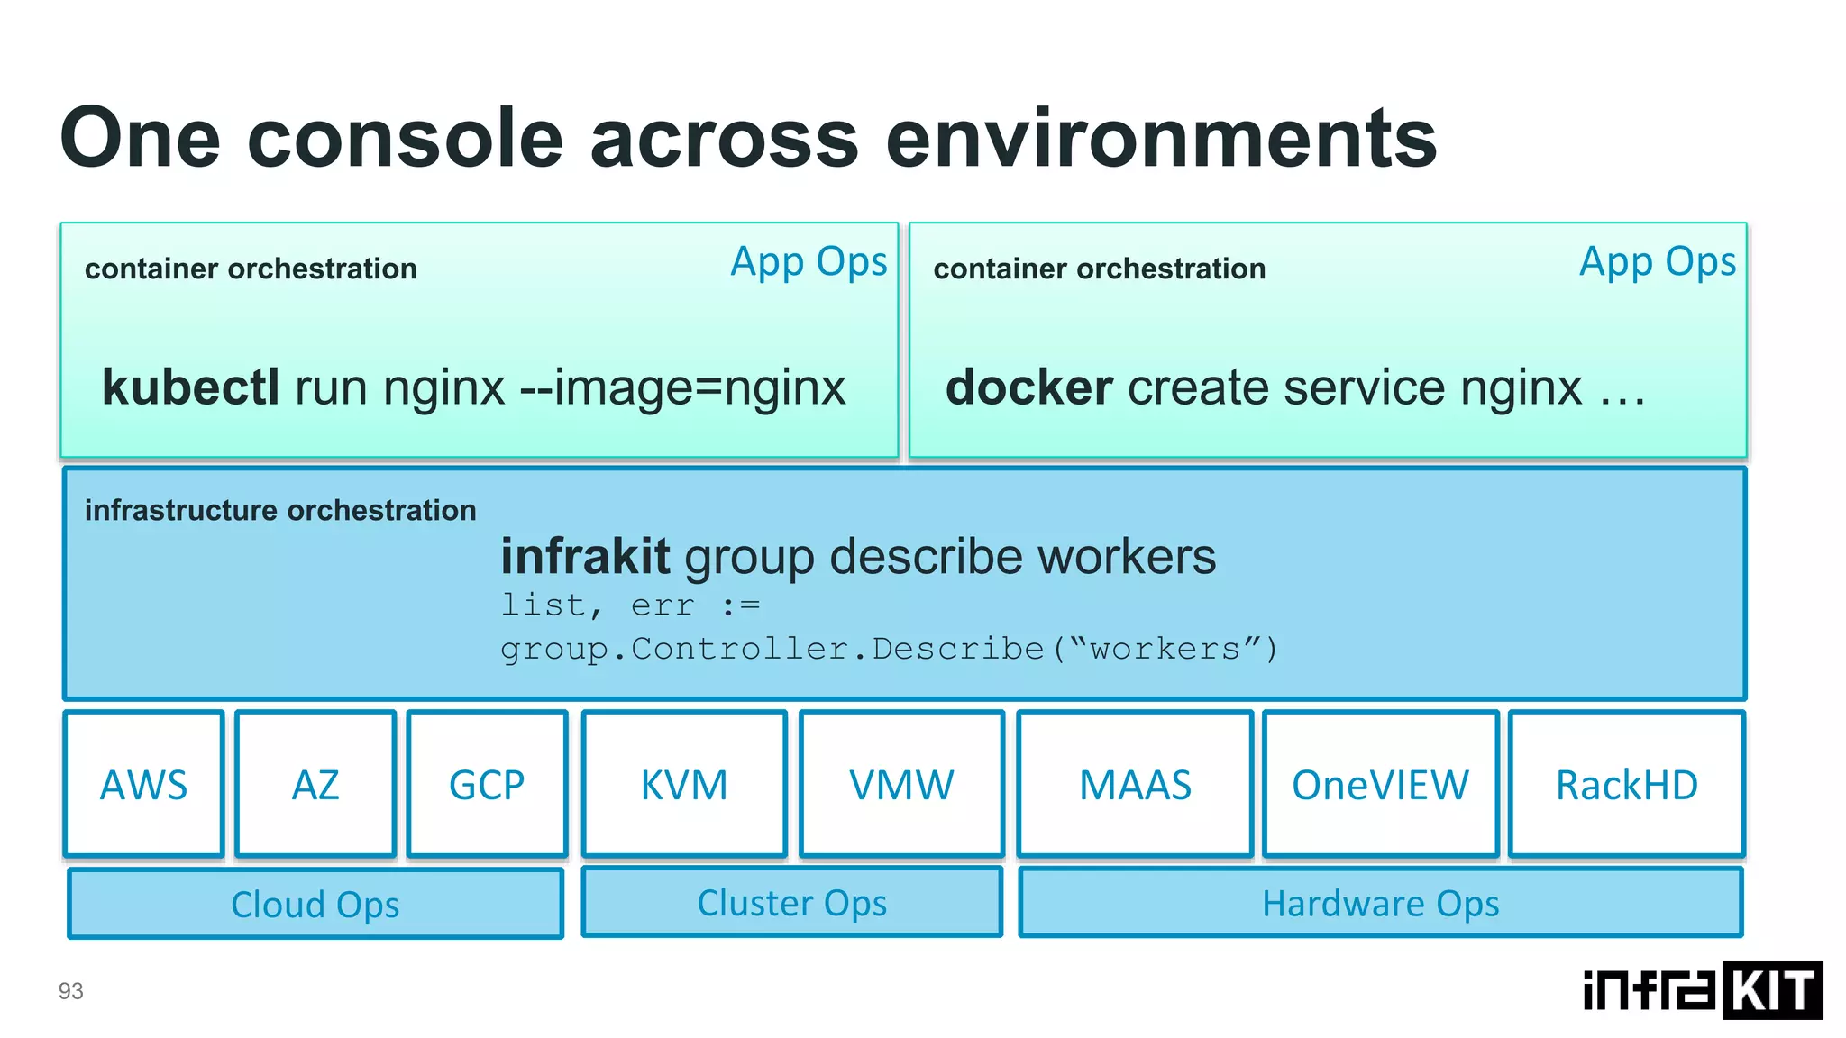This screenshot has width=1846, height=1038.
Task: Click the Cluster Ops bar
Action: 791,902
